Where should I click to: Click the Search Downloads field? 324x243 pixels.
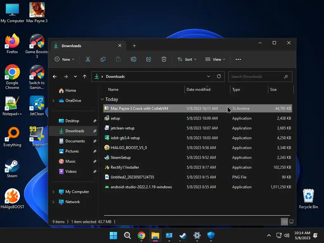(260, 77)
